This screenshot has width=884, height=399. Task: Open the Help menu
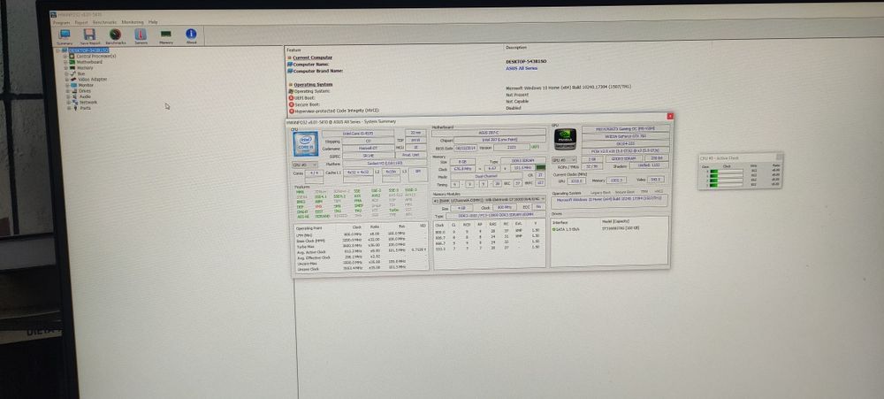(153, 22)
